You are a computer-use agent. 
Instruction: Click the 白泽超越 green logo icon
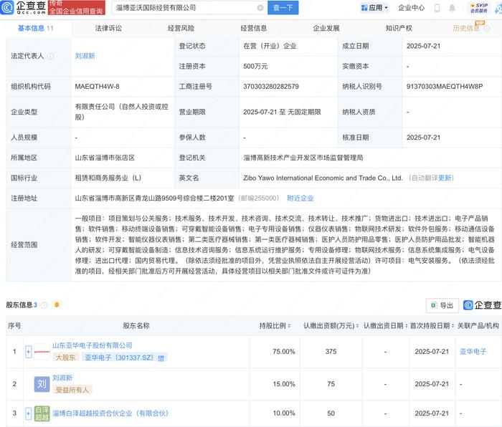42,413
